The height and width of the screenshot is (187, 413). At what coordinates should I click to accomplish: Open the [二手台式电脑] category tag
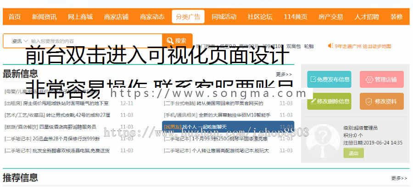pyautogui.click(x=179, y=103)
